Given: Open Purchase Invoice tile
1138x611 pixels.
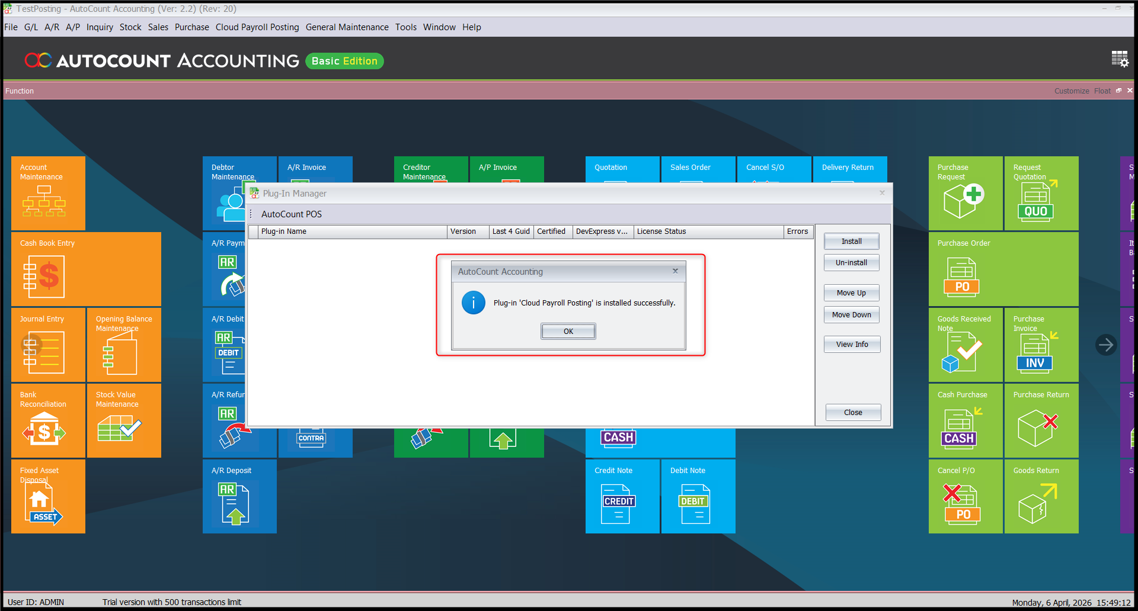Looking at the screenshot, I should (x=1041, y=345).
